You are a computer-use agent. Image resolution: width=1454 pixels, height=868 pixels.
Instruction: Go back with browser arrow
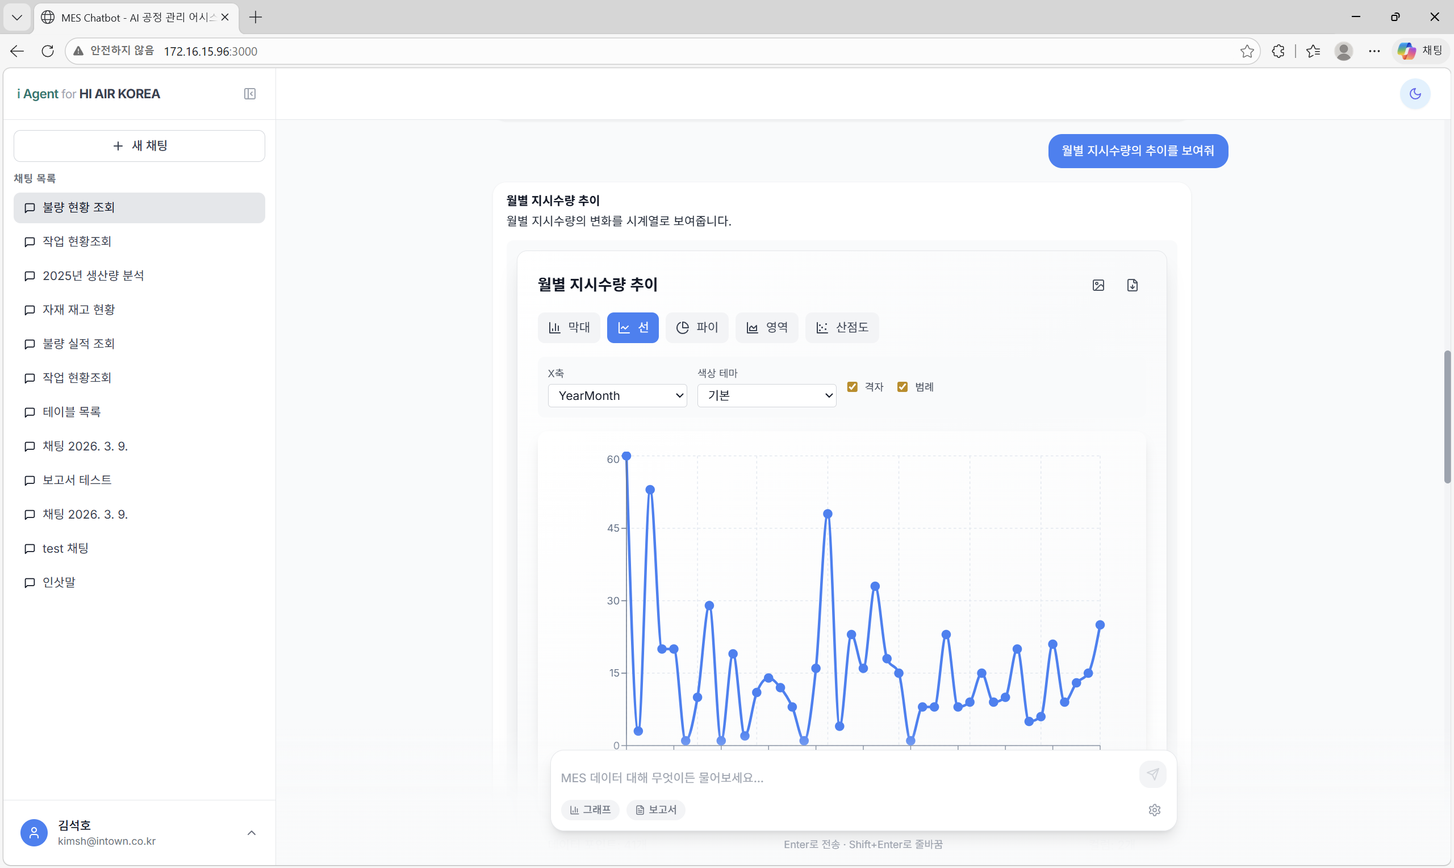(17, 51)
